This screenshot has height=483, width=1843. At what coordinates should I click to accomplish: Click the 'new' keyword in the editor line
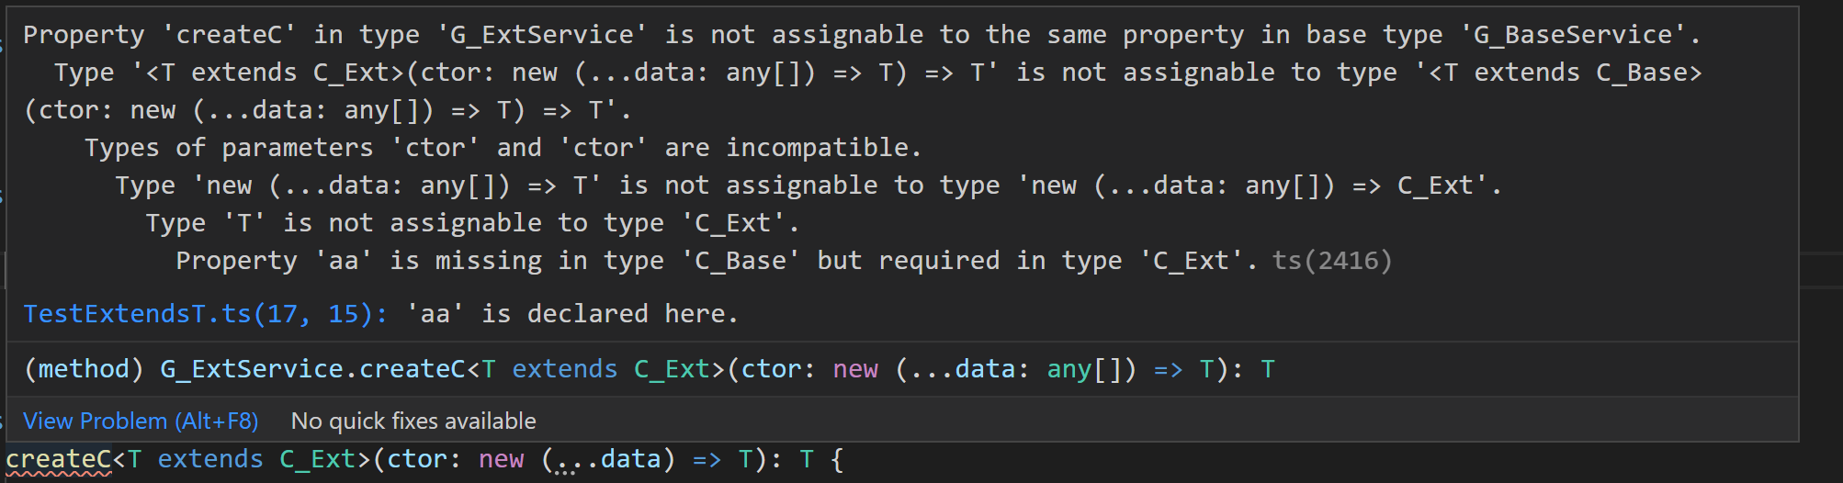point(501,459)
